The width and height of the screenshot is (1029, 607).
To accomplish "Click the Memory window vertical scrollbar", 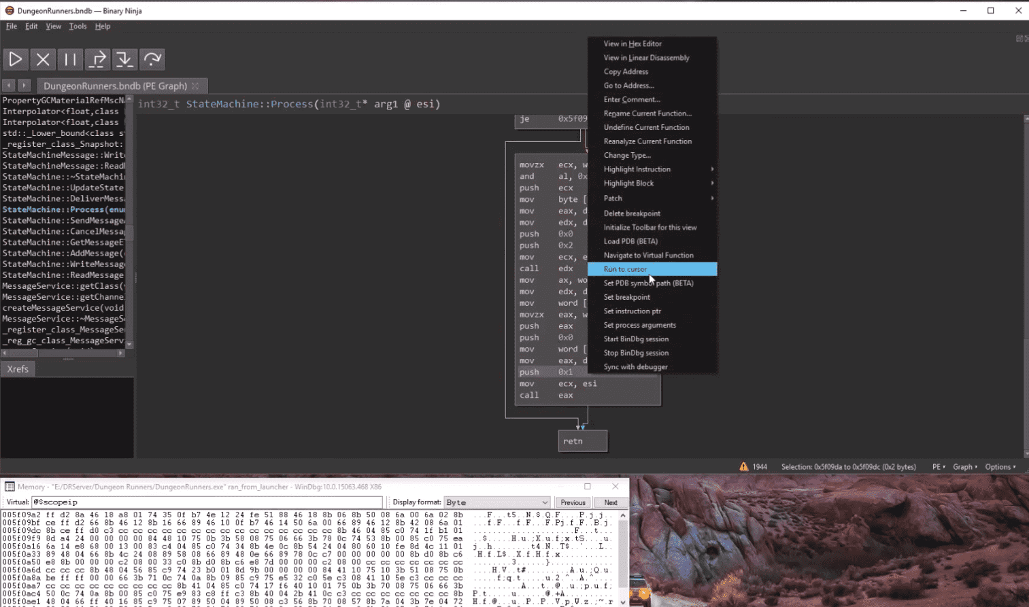I will tap(623, 558).
